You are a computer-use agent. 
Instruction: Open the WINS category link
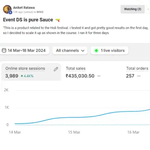(x=40, y=12)
